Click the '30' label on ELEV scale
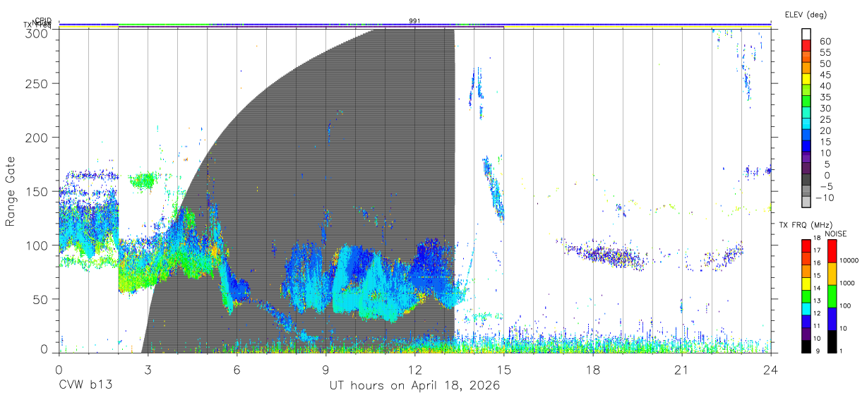This screenshot has height=400, width=867. [825, 108]
